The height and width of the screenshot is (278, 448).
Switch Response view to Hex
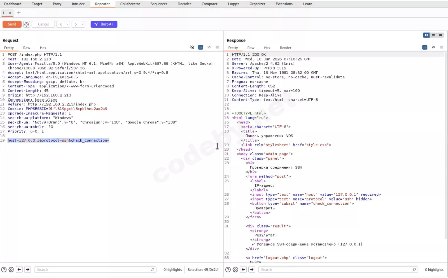[x=267, y=48]
